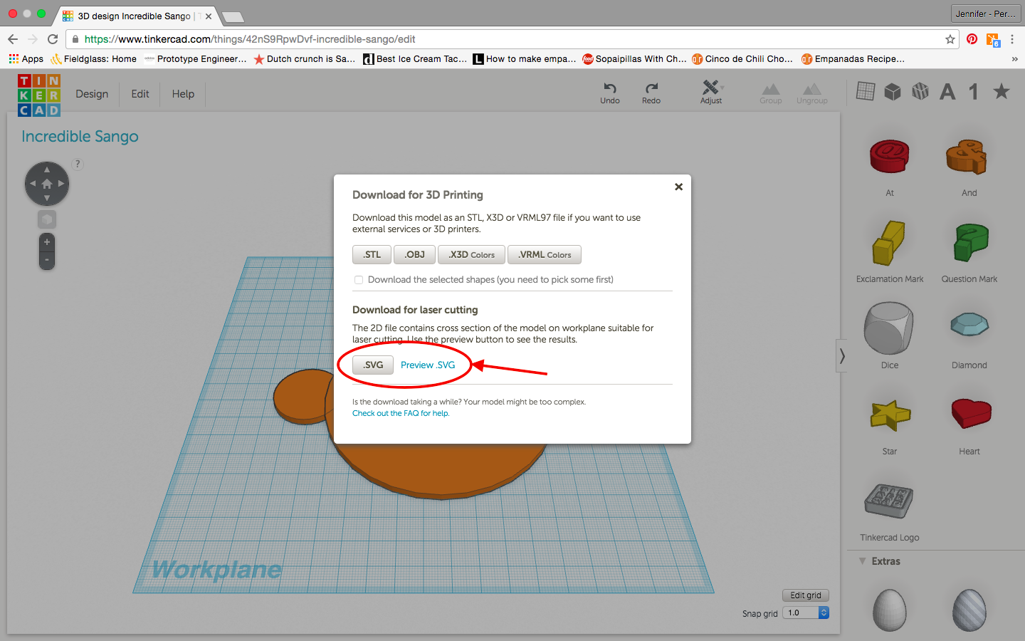This screenshot has width=1025, height=641.
Task: Open the Design menu
Action: coord(92,94)
